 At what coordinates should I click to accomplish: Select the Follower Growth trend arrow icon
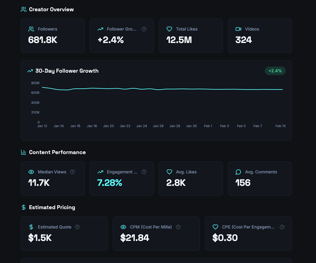tap(100, 29)
